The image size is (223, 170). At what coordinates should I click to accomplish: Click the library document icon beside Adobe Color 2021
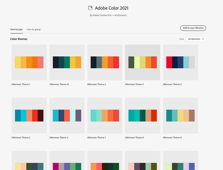(x=90, y=8)
